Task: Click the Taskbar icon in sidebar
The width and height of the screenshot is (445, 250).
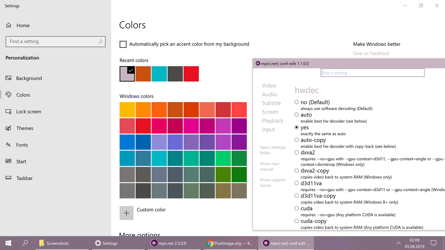Action: (x=9, y=178)
